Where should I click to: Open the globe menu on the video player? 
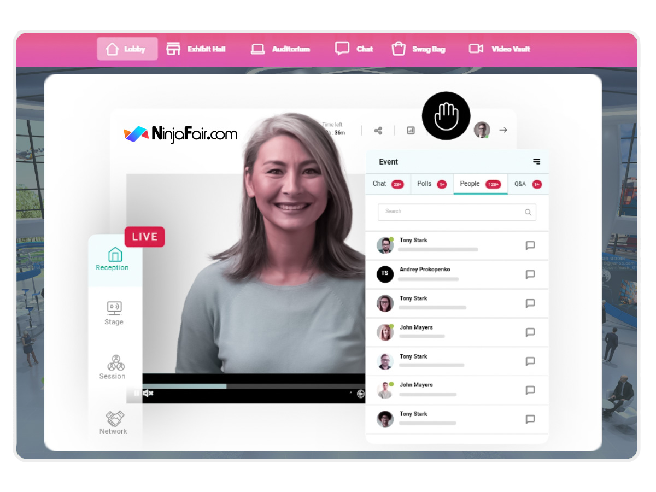point(360,393)
